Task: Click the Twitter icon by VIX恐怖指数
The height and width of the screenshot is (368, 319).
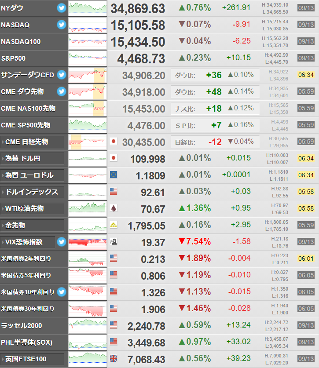Action: (x=62, y=242)
